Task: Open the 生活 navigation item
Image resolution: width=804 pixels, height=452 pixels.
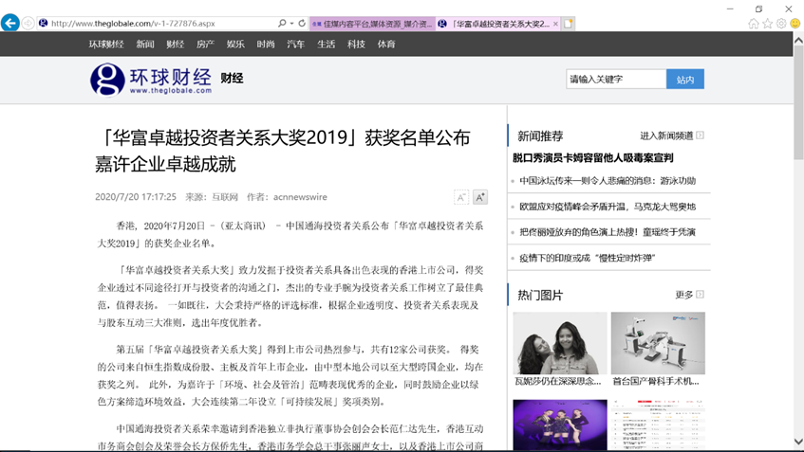Action: coord(327,44)
